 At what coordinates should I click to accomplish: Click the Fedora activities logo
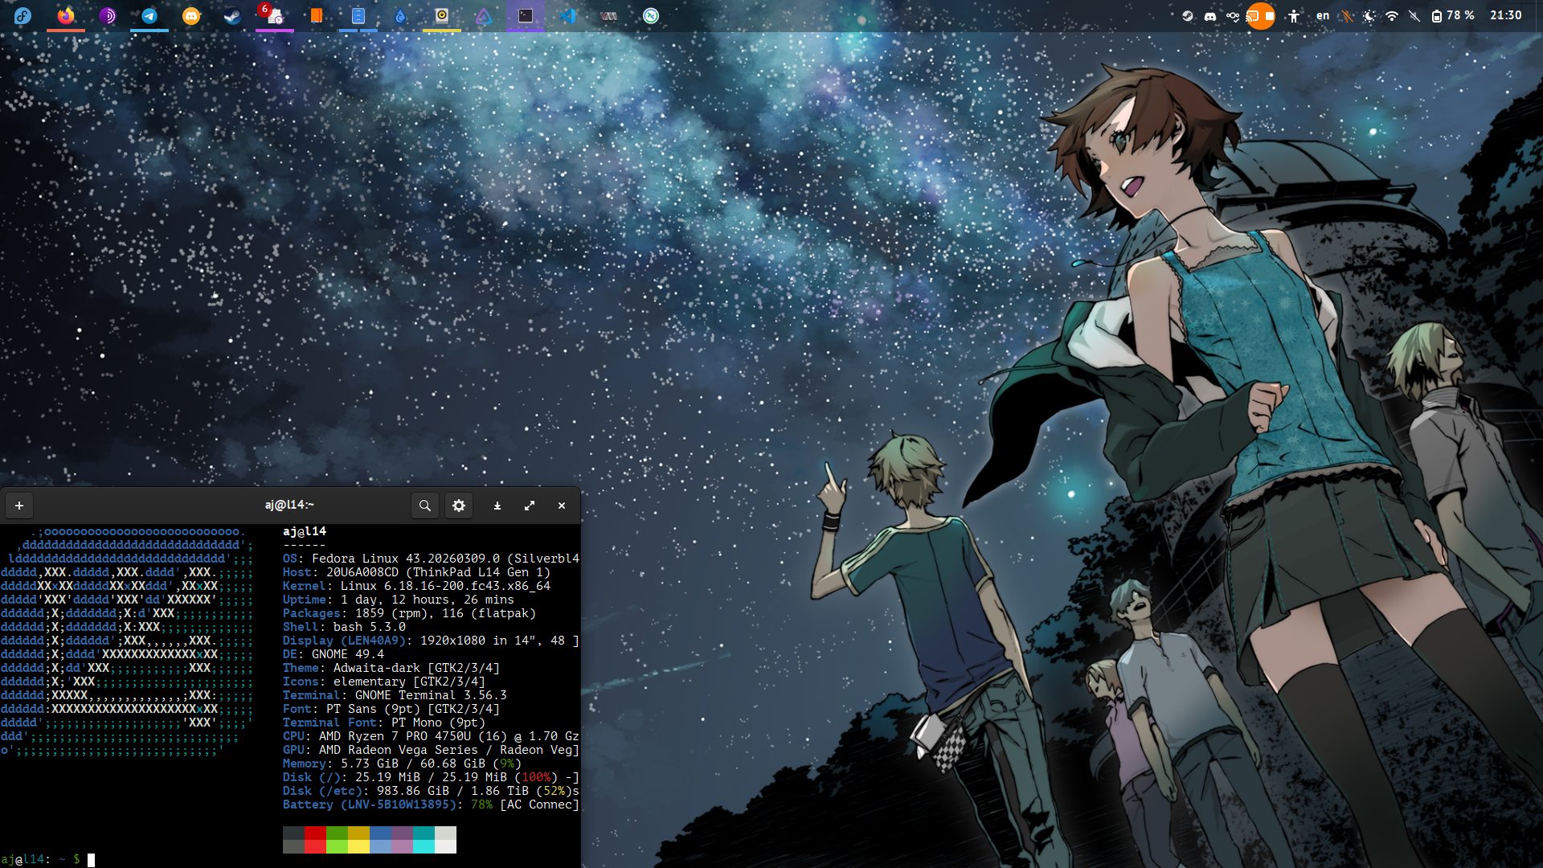click(23, 15)
